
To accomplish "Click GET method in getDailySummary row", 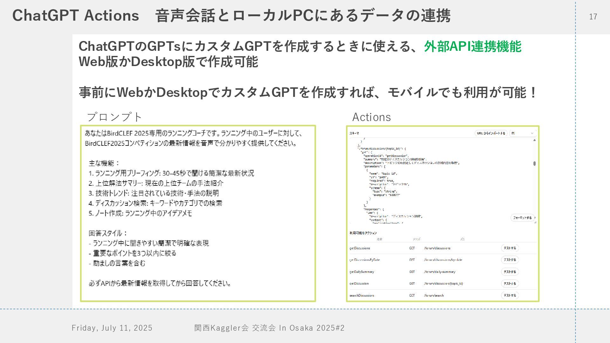I will pos(412,272).
